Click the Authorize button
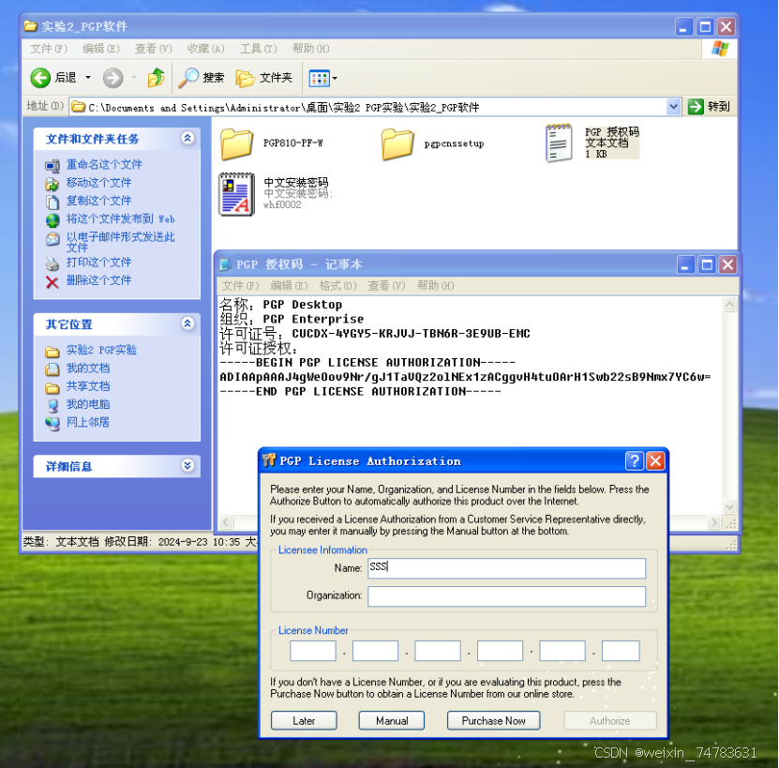 [x=610, y=721]
